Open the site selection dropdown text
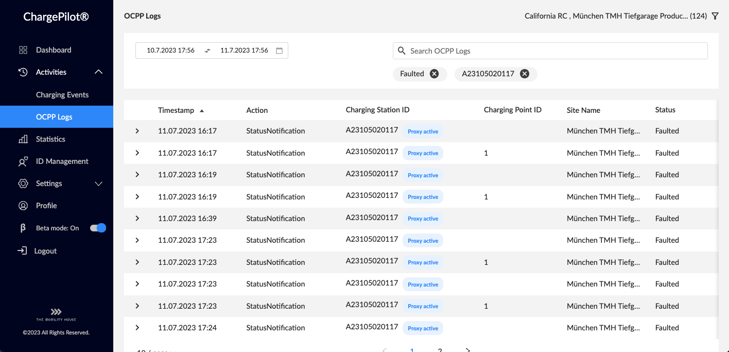 pos(616,16)
